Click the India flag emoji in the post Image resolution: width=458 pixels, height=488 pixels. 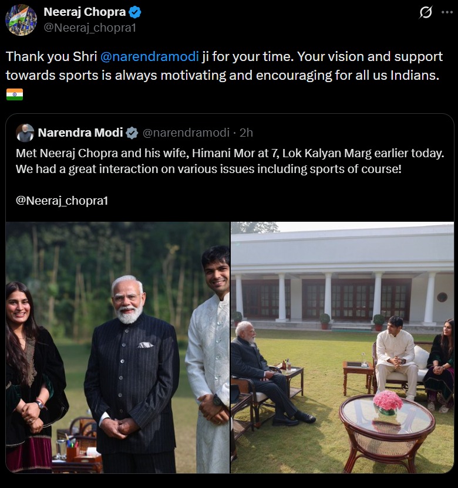15,94
